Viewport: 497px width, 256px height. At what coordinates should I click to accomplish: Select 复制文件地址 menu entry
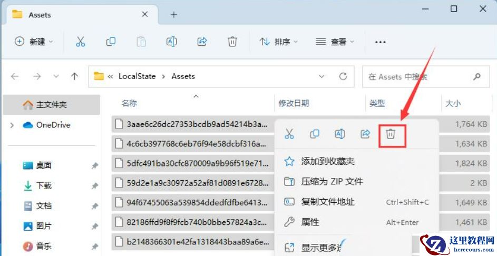pos(357,202)
